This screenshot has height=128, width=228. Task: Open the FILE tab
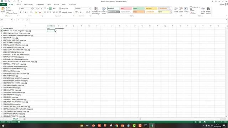[x=3, y=4]
